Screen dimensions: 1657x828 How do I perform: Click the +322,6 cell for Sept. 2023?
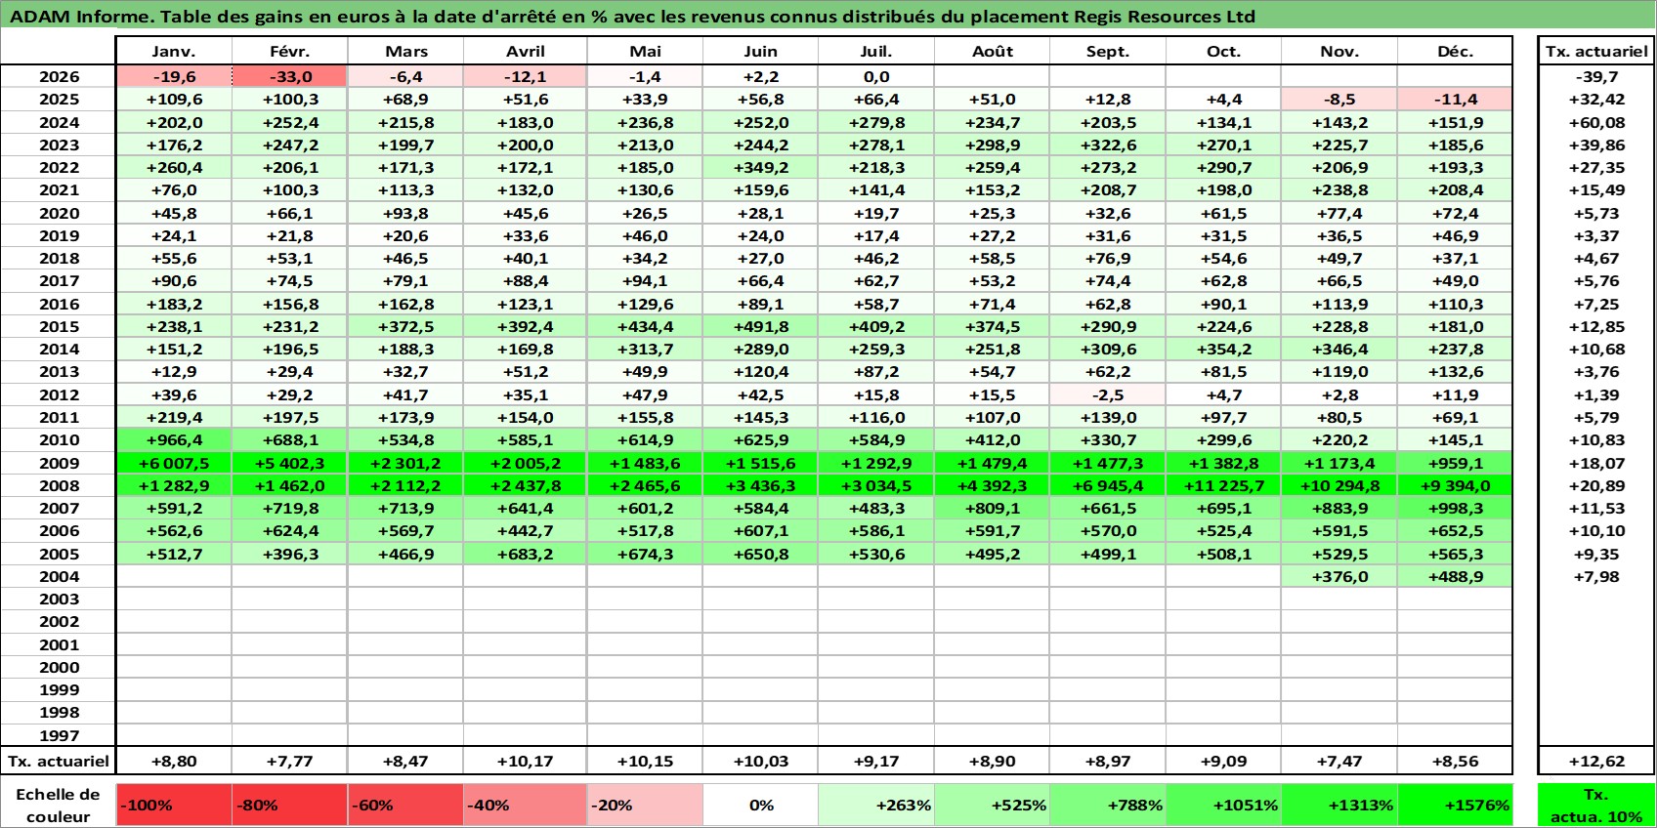coord(1108,145)
